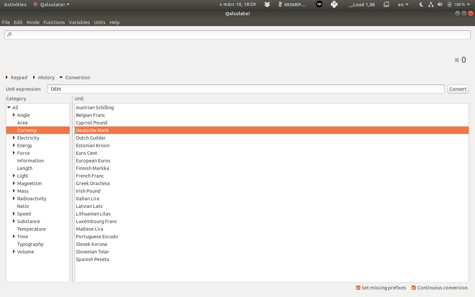This screenshot has height=297, width=475.
Task: Open the Units menu
Action: click(100, 22)
